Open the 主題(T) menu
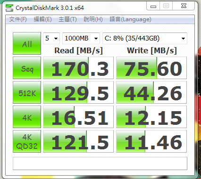This screenshot has height=179, width=201. point(67,19)
